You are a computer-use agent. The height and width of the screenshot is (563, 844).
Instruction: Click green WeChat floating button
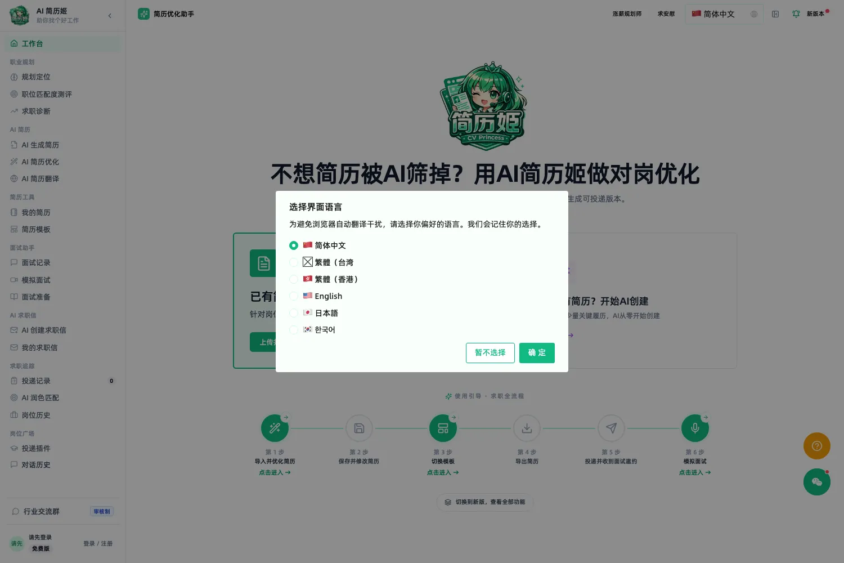(817, 482)
